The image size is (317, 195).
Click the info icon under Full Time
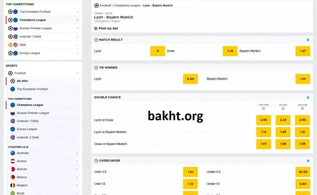263,109
